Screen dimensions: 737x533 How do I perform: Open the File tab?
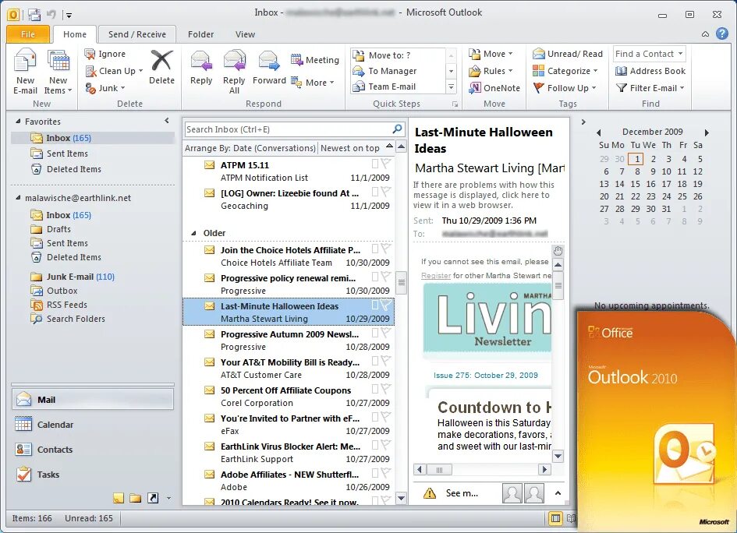click(x=28, y=34)
